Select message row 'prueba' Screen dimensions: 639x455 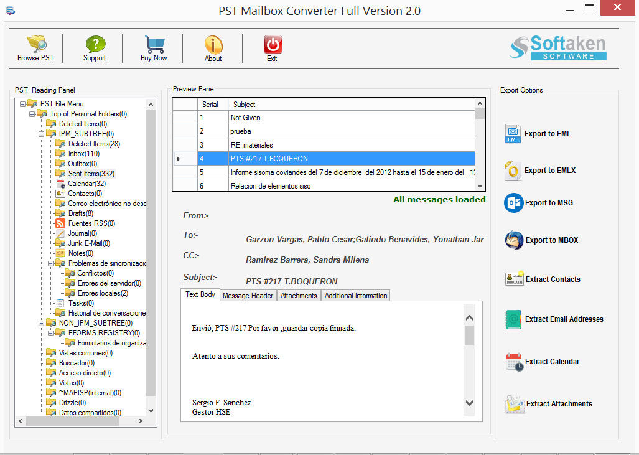pos(324,131)
